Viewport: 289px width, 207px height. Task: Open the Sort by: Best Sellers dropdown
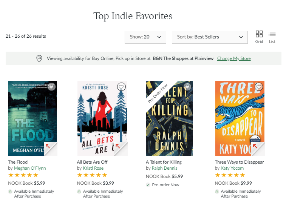point(210,37)
